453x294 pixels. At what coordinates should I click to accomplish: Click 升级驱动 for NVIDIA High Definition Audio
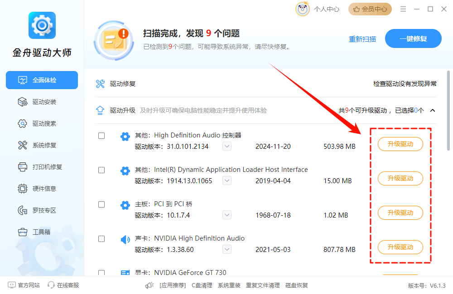pos(400,247)
